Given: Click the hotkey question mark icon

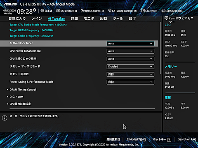Looking at the screenshot, I should point(169,140).
